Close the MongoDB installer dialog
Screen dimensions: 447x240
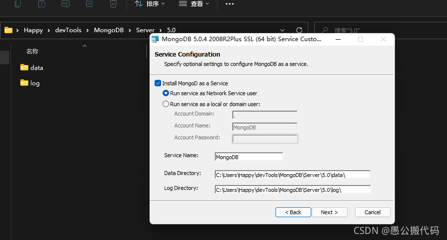383,39
